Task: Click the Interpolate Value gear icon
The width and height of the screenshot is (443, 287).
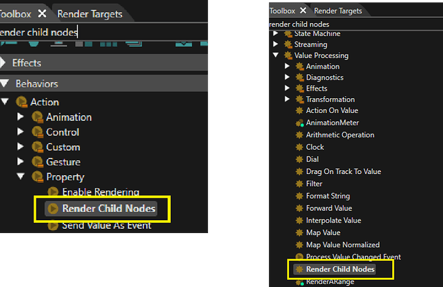Action: (299, 220)
